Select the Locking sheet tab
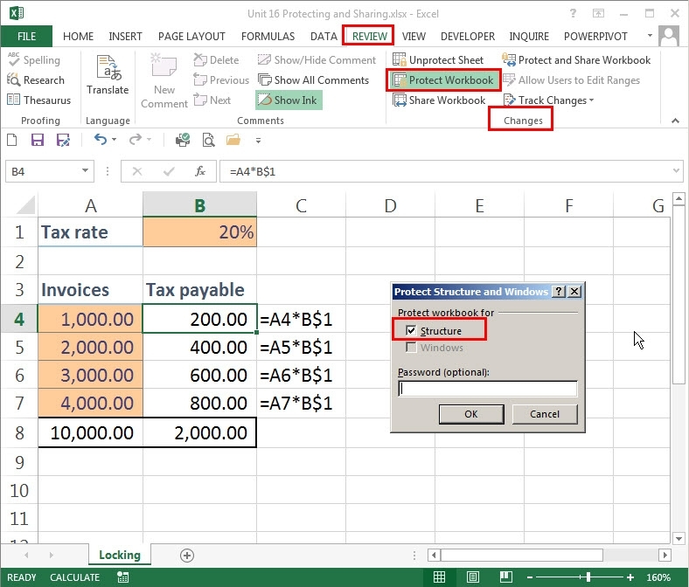Screen dimensions: 689x587 point(120,555)
